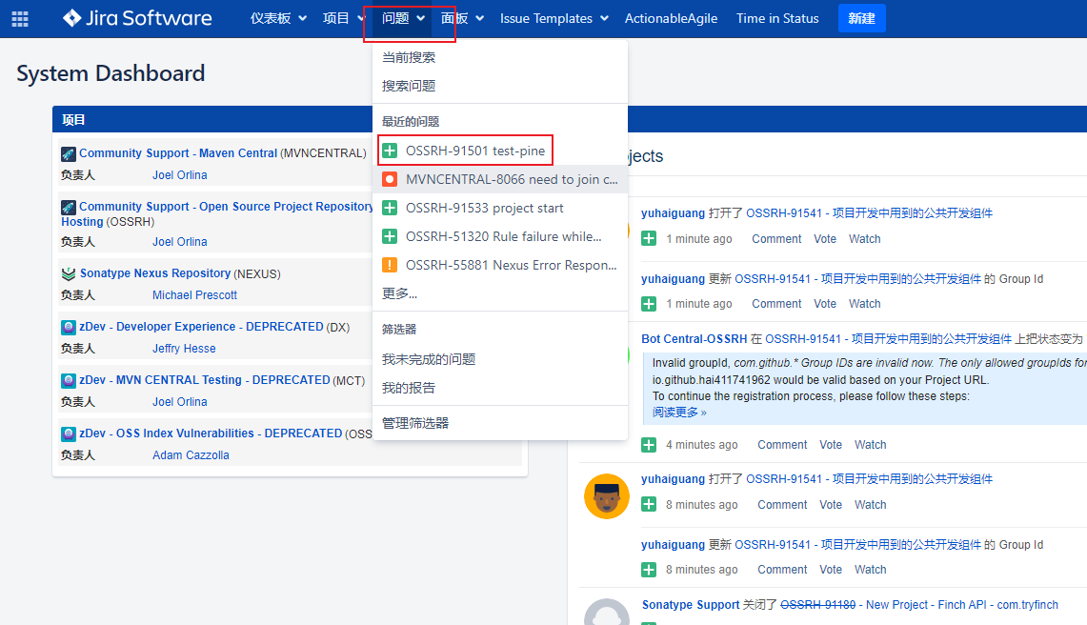
Task: Select 搜索问题 in the issues menu
Action: 500,86
